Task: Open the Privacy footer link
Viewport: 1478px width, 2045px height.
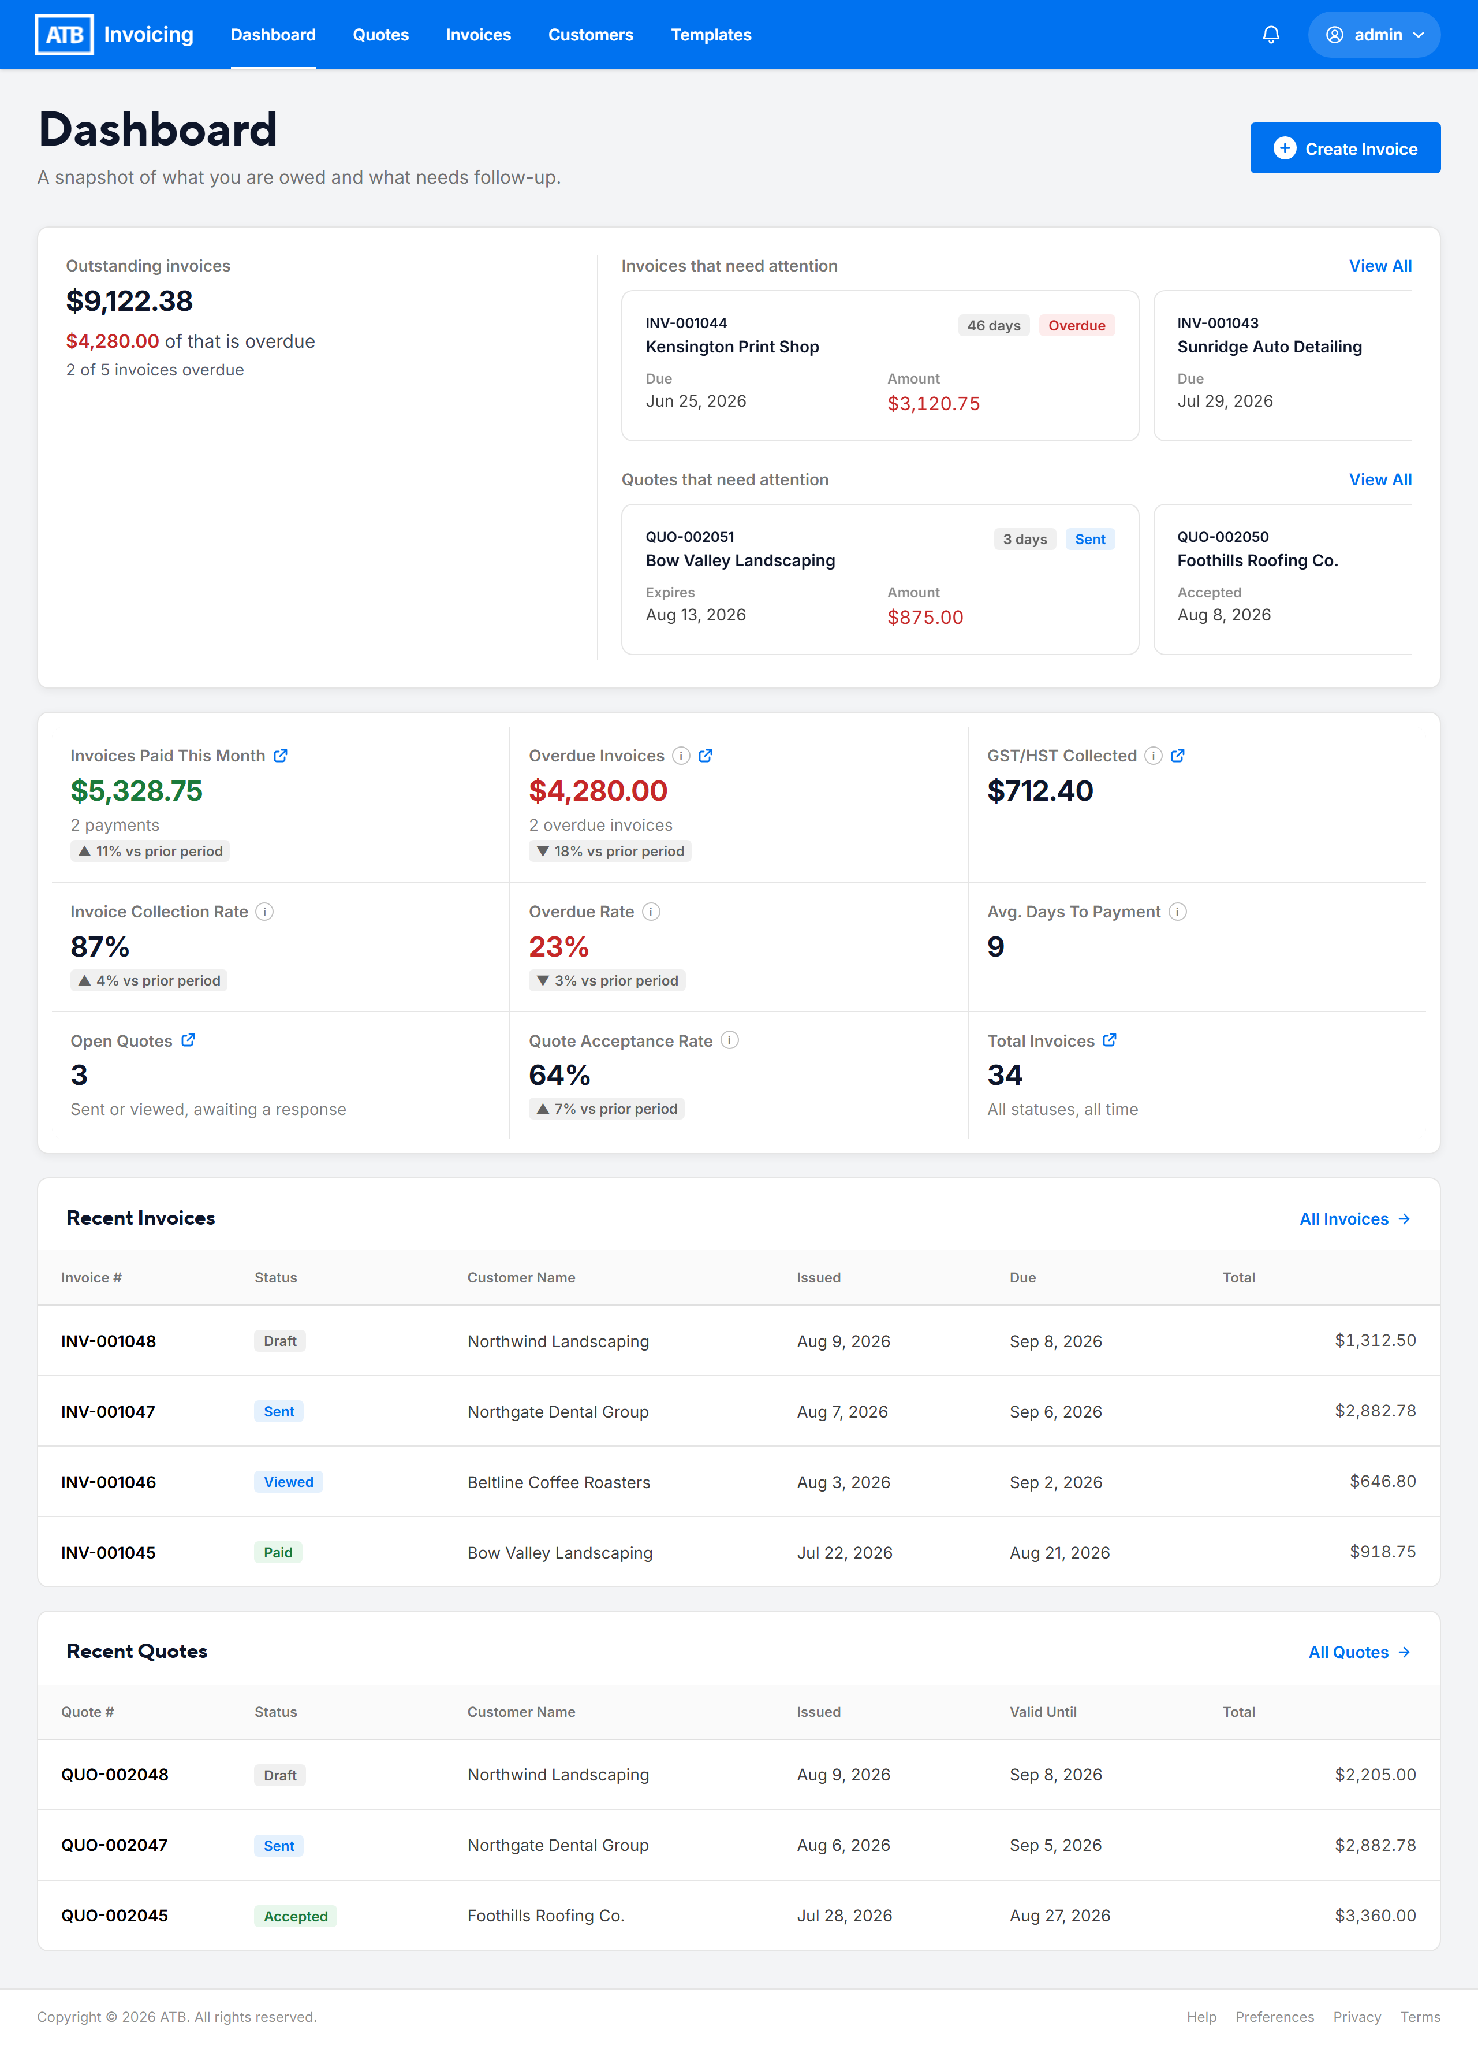Action: pos(1356,2017)
